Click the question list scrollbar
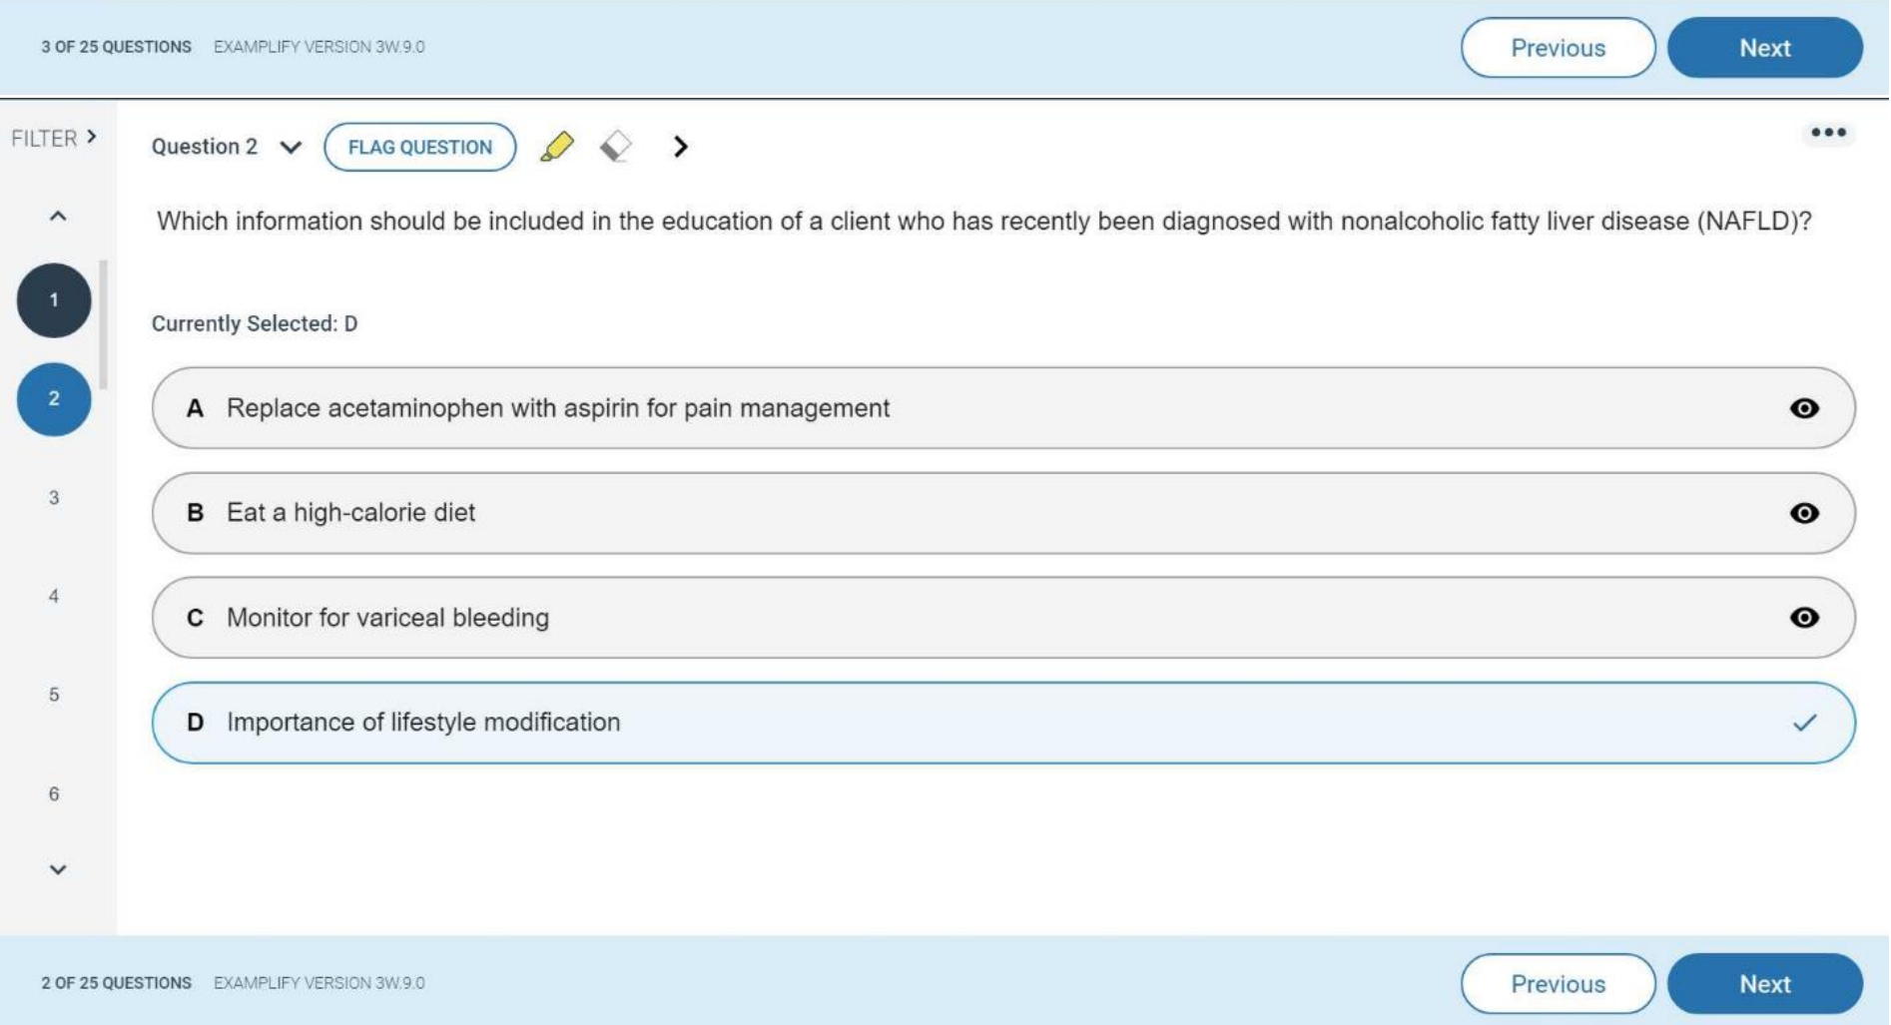 [104, 325]
